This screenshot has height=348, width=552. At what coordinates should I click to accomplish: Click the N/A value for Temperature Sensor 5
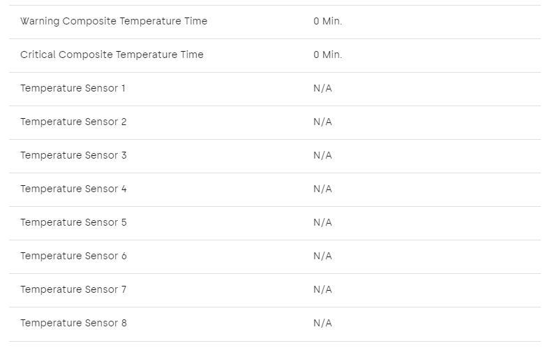[322, 222]
